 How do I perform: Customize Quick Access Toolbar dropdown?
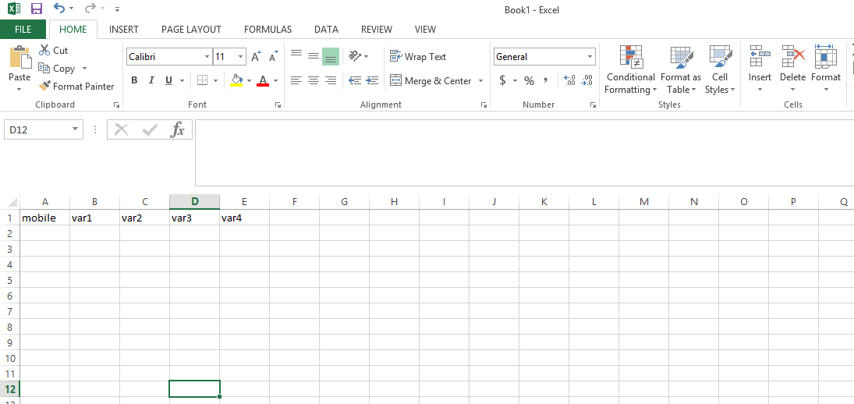click(119, 9)
